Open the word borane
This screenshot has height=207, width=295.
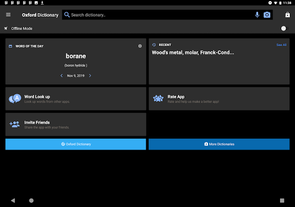point(76,56)
